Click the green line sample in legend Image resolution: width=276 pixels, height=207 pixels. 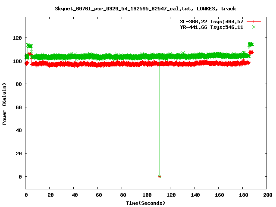pos(254,27)
